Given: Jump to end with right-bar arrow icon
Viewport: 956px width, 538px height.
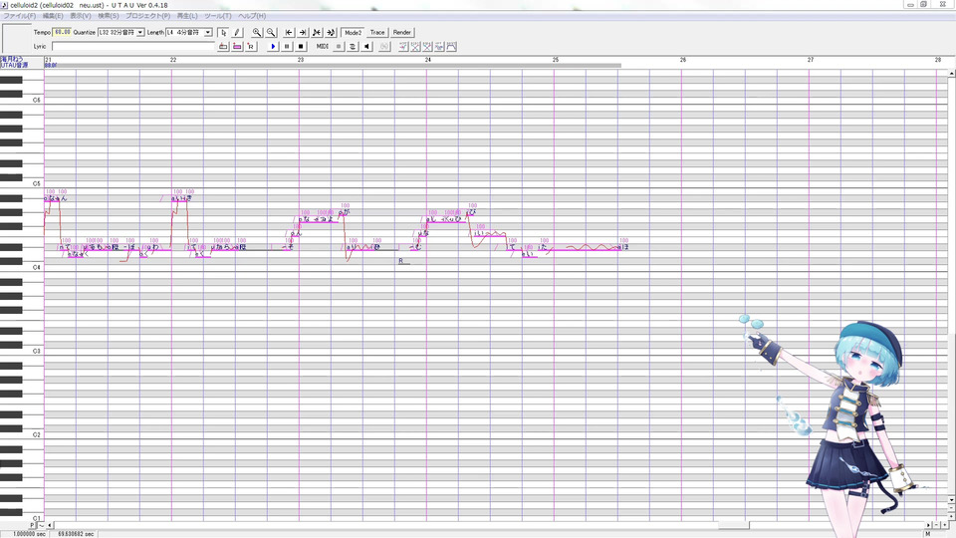Looking at the screenshot, I should point(303,32).
